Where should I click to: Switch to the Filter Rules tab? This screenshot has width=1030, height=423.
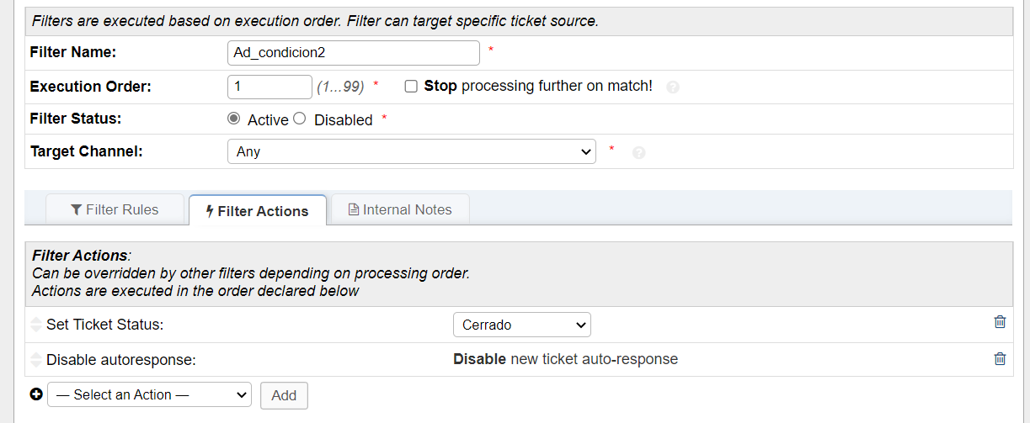pyautogui.click(x=115, y=209)
